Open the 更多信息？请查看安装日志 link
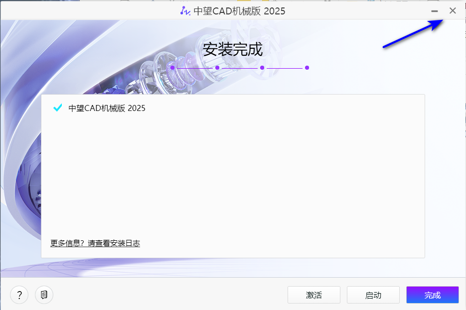Viewport: 466px width, 310px height. [95, 243]
